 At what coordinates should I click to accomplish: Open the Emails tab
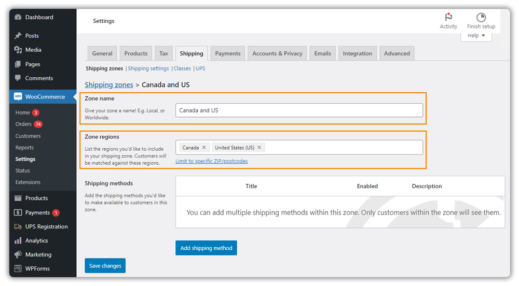323,53
